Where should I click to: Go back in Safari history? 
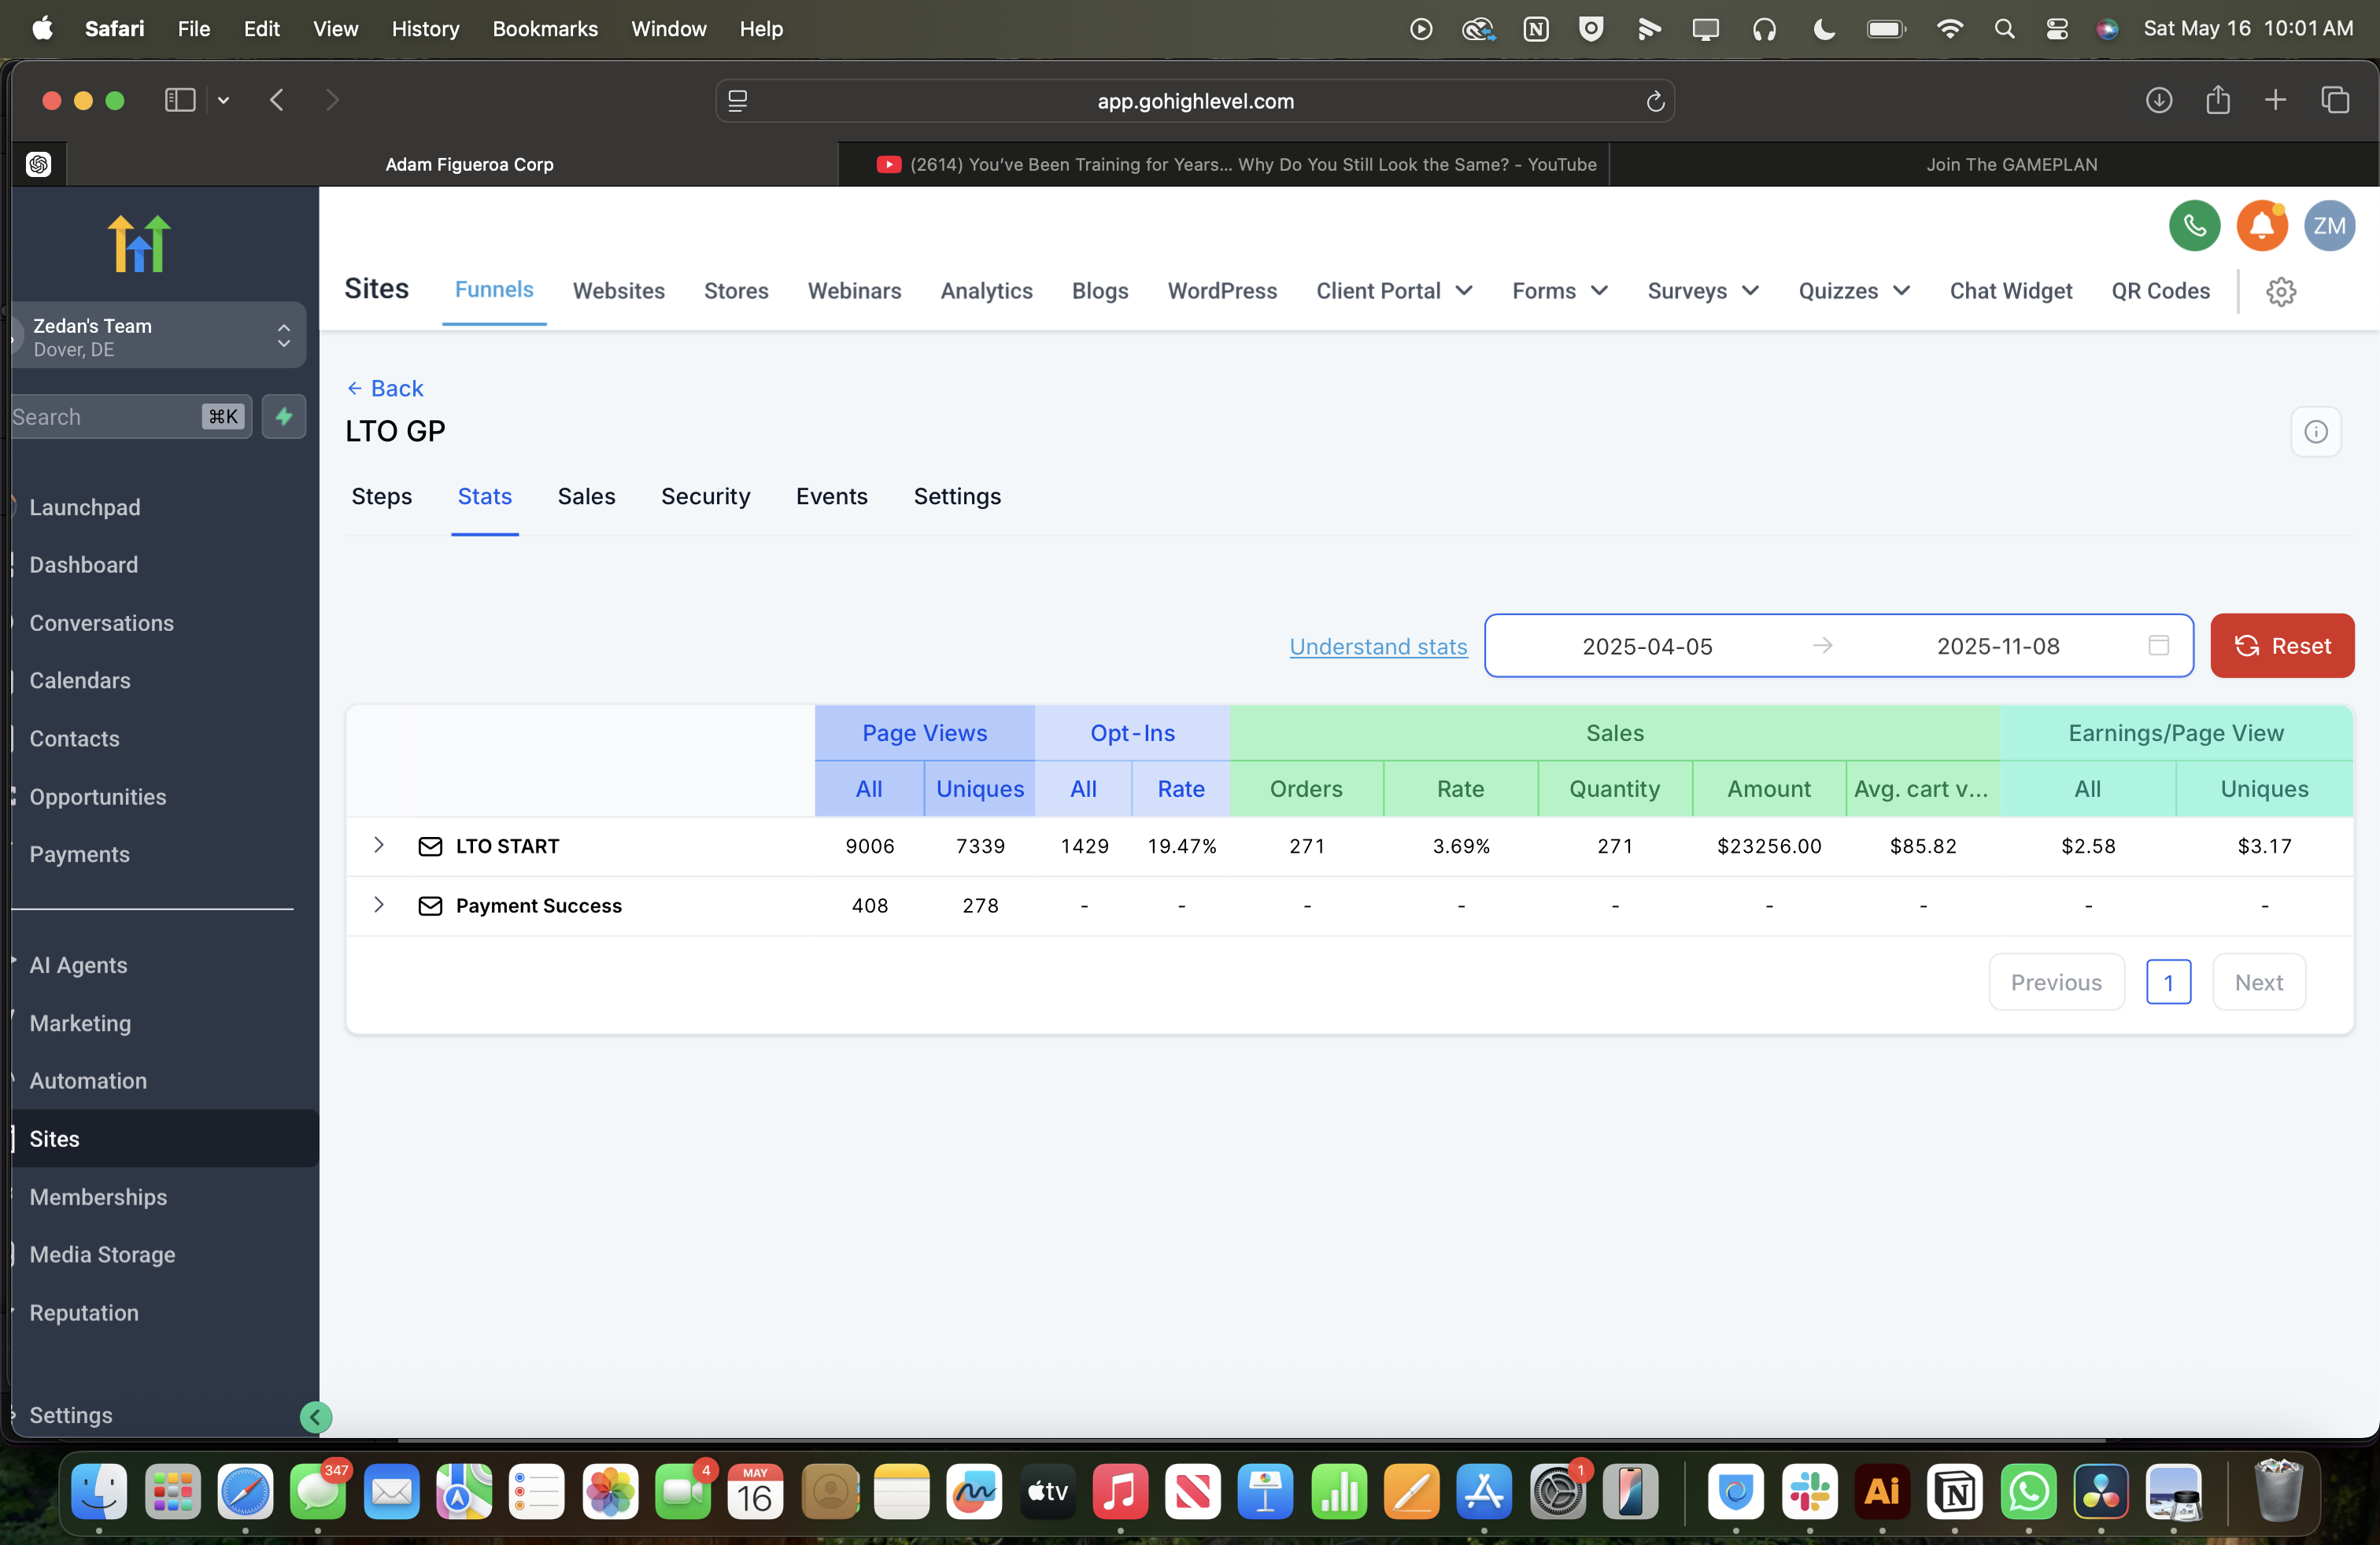coord(277,100)
